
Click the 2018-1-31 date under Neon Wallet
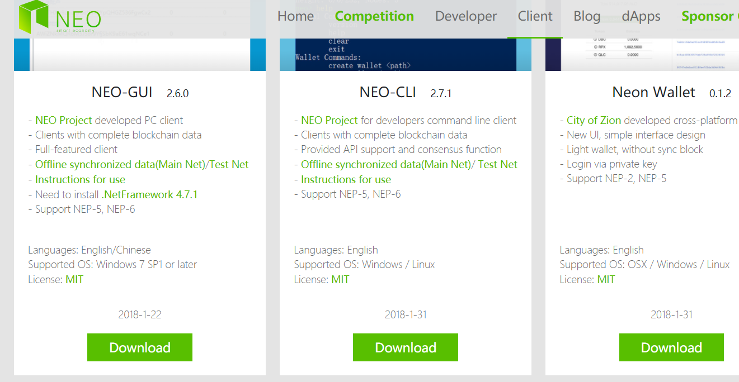671,314
